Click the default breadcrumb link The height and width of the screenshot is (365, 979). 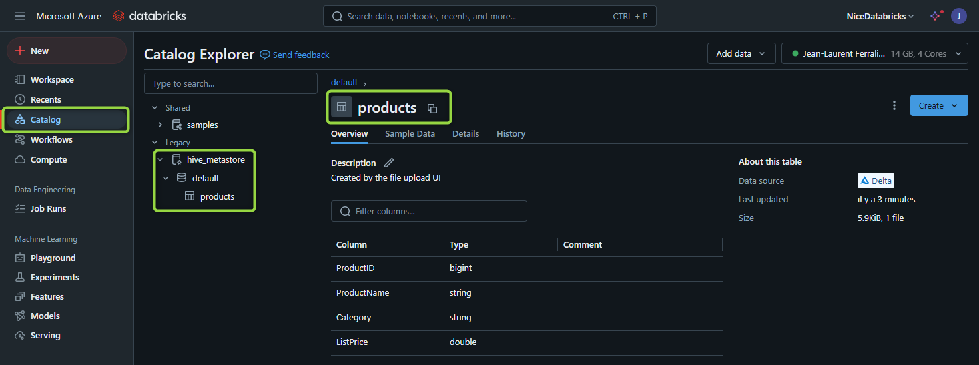(344, 82)
